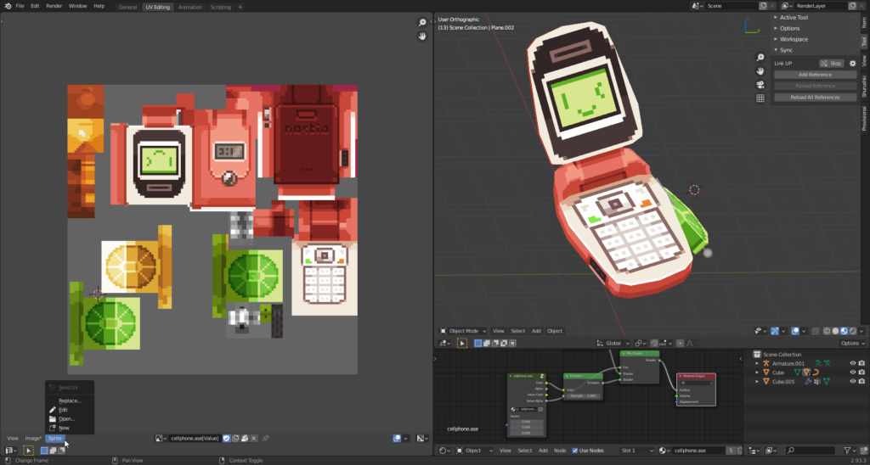The image size is (870, 465).
Task: Click Reload All References button
Action: 815,97
